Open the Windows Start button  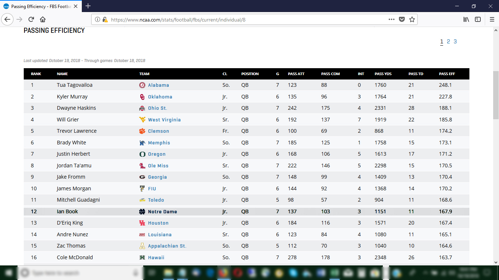[x=9, y=273]
